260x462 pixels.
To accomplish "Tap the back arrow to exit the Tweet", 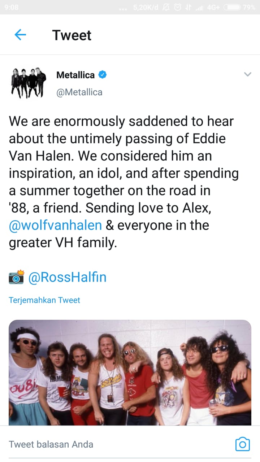I will click(x=21, y=35).
